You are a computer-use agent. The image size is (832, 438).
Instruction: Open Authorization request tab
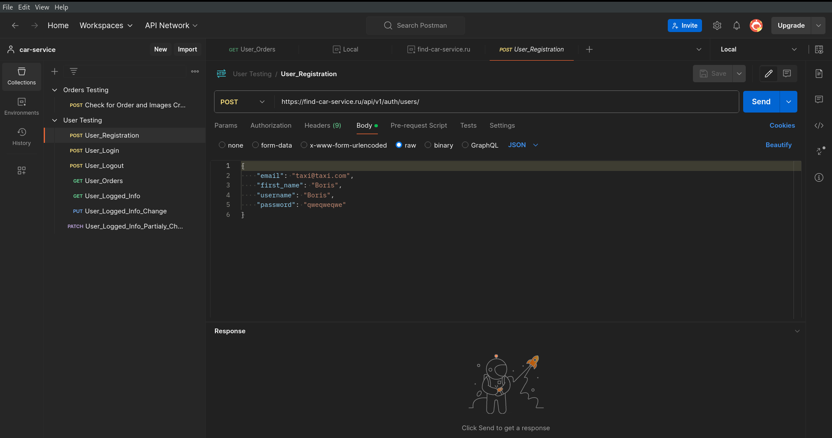point(271,126)
